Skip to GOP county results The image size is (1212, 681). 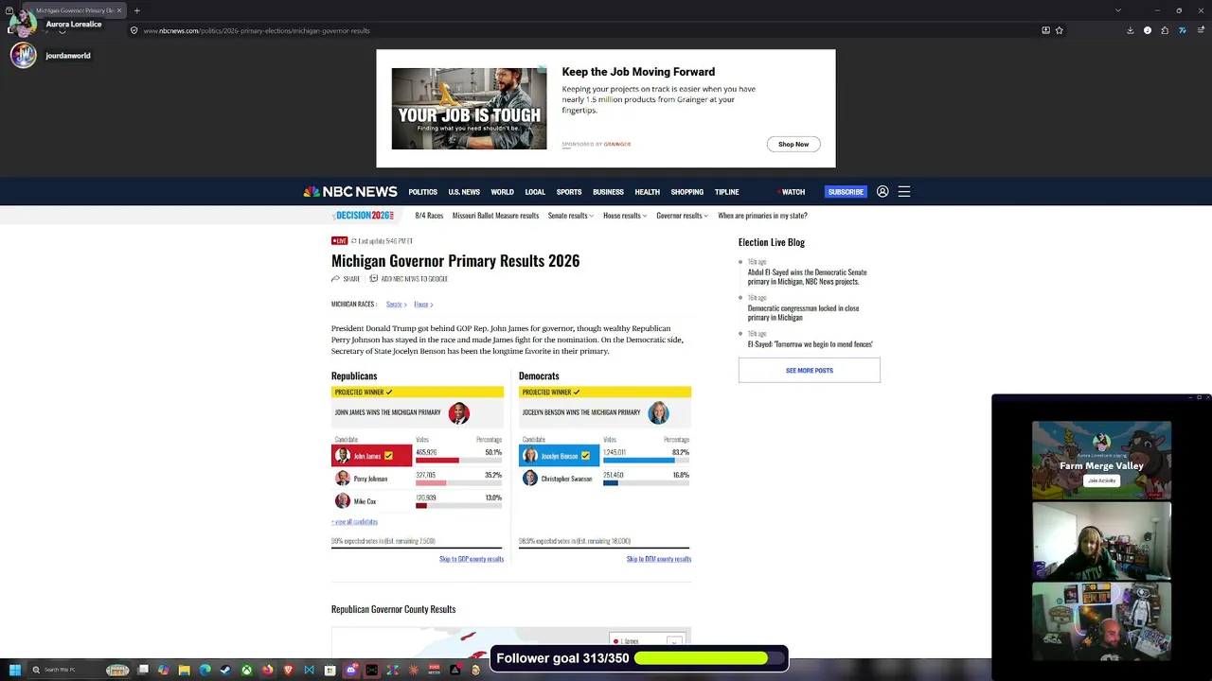(471, 559)
